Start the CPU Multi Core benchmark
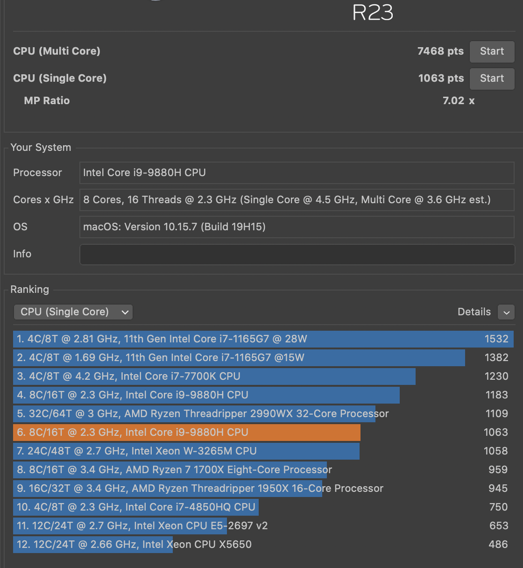Screen dimensions: 523x568 coord(492,51)
